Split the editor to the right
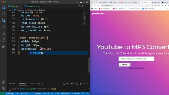169x95 pixels. click(x=83, y=6)
